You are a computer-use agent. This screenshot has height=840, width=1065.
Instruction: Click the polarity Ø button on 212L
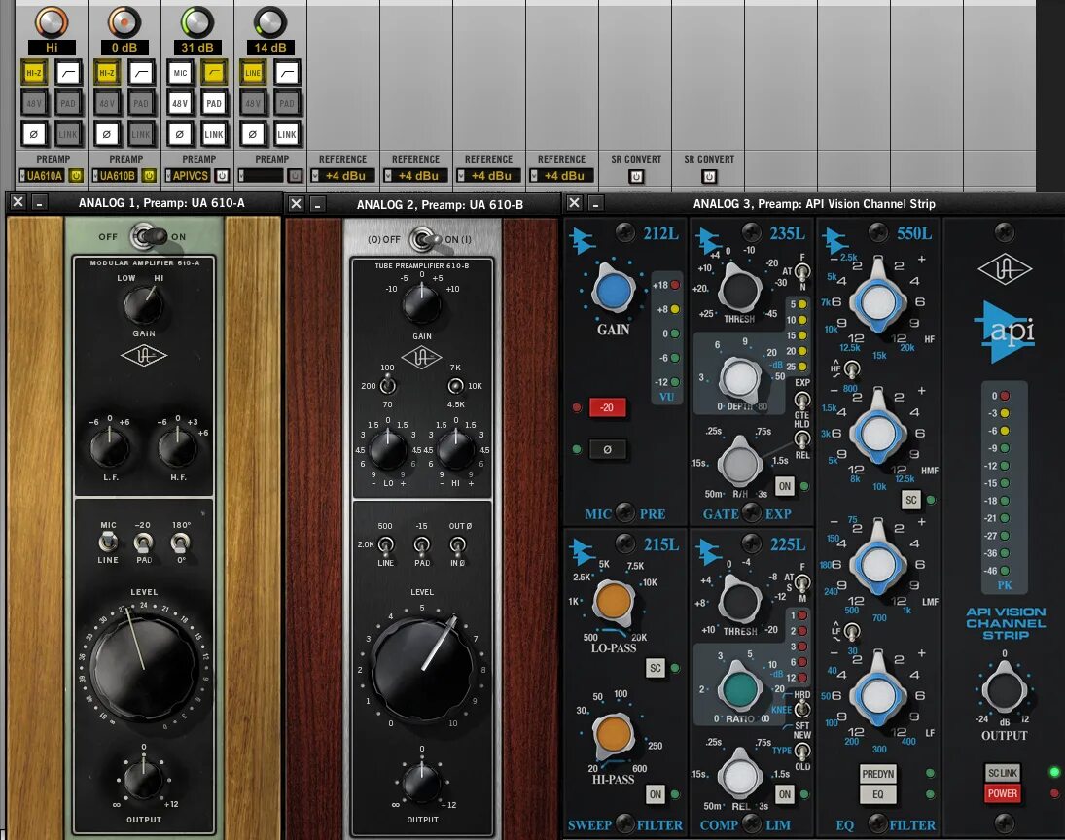point(607,449)
